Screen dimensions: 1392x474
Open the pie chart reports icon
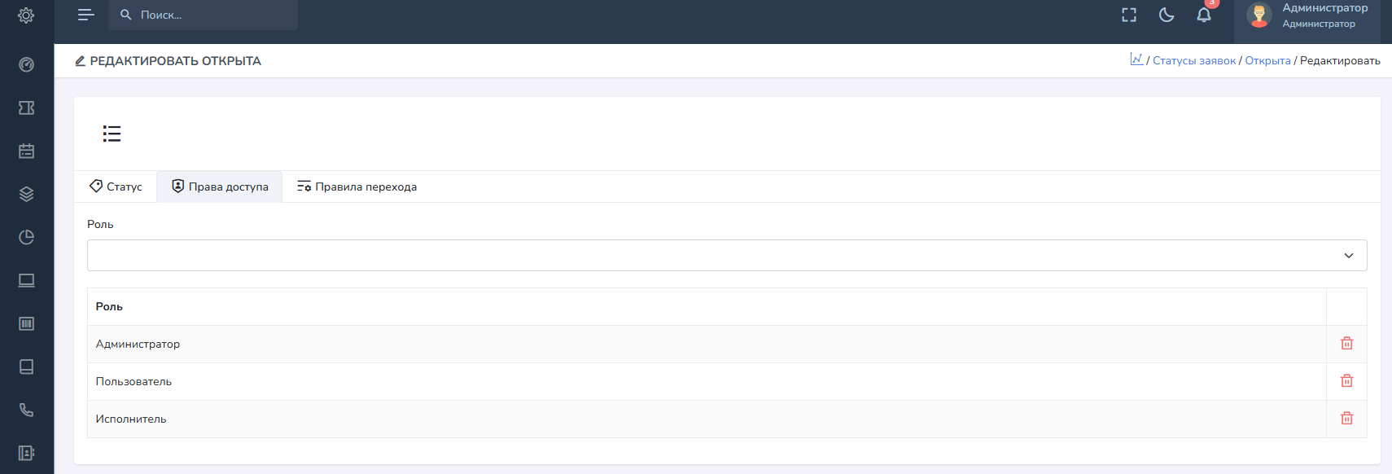click(26, 237)
